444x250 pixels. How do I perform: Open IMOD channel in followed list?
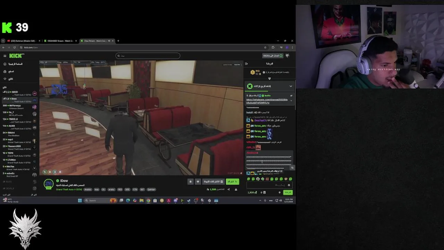pyautogui.click(x=20, y=93)
